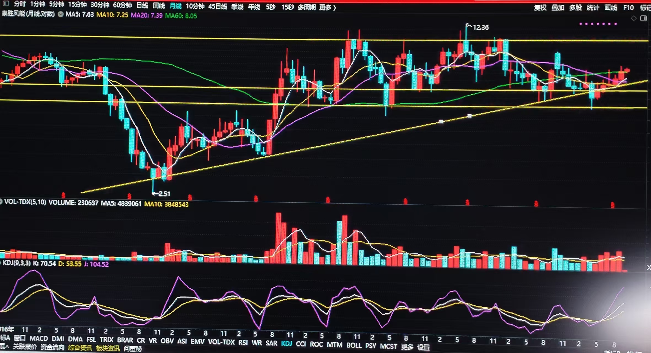Toggle the right side panel layout icon
The width and height of the screenshot is (651, 353).
pyautogui.click(x=643, y=18)
